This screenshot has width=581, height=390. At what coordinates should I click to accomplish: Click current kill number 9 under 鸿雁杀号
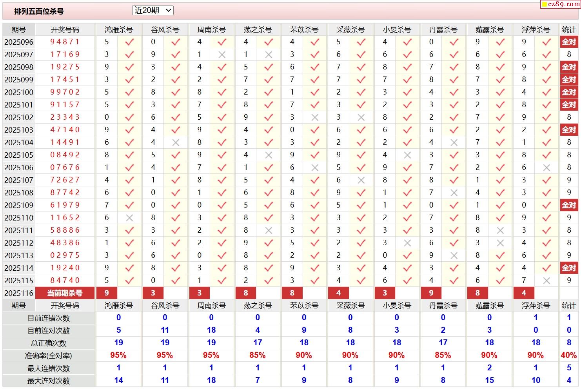pyautogui.click(x=107, y=293)
